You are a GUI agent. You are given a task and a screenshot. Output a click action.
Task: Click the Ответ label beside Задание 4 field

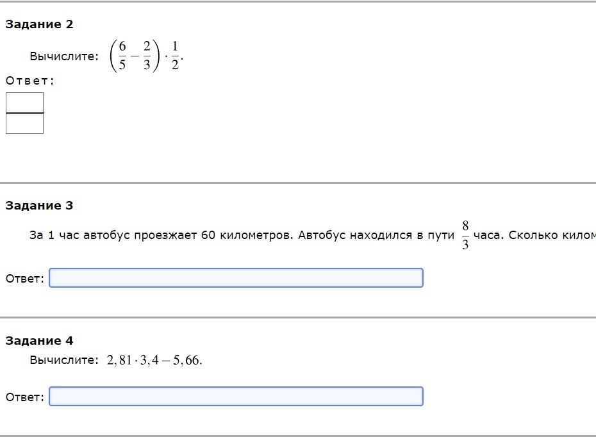click(25, 397)
